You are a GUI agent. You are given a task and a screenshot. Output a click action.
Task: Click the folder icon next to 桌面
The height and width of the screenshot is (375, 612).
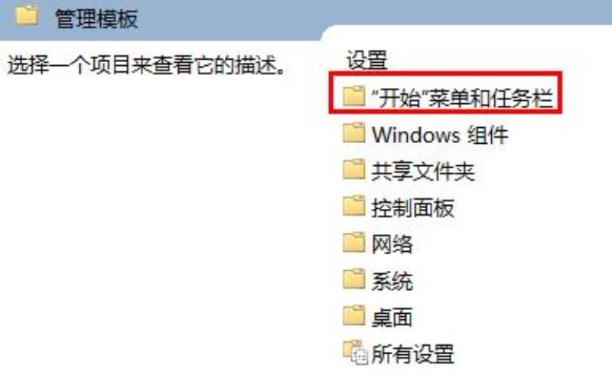click(354, 315)
